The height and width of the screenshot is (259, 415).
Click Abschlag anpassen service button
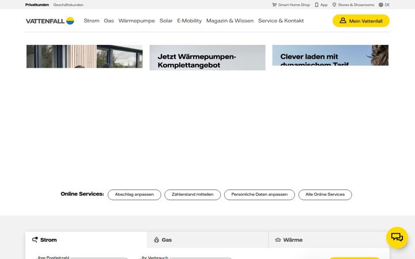click(134, 195)
